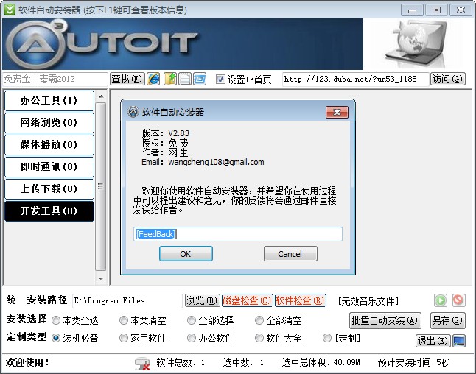
Task: Open the Internet Explorer icon in toolbar
Action: 154,79
